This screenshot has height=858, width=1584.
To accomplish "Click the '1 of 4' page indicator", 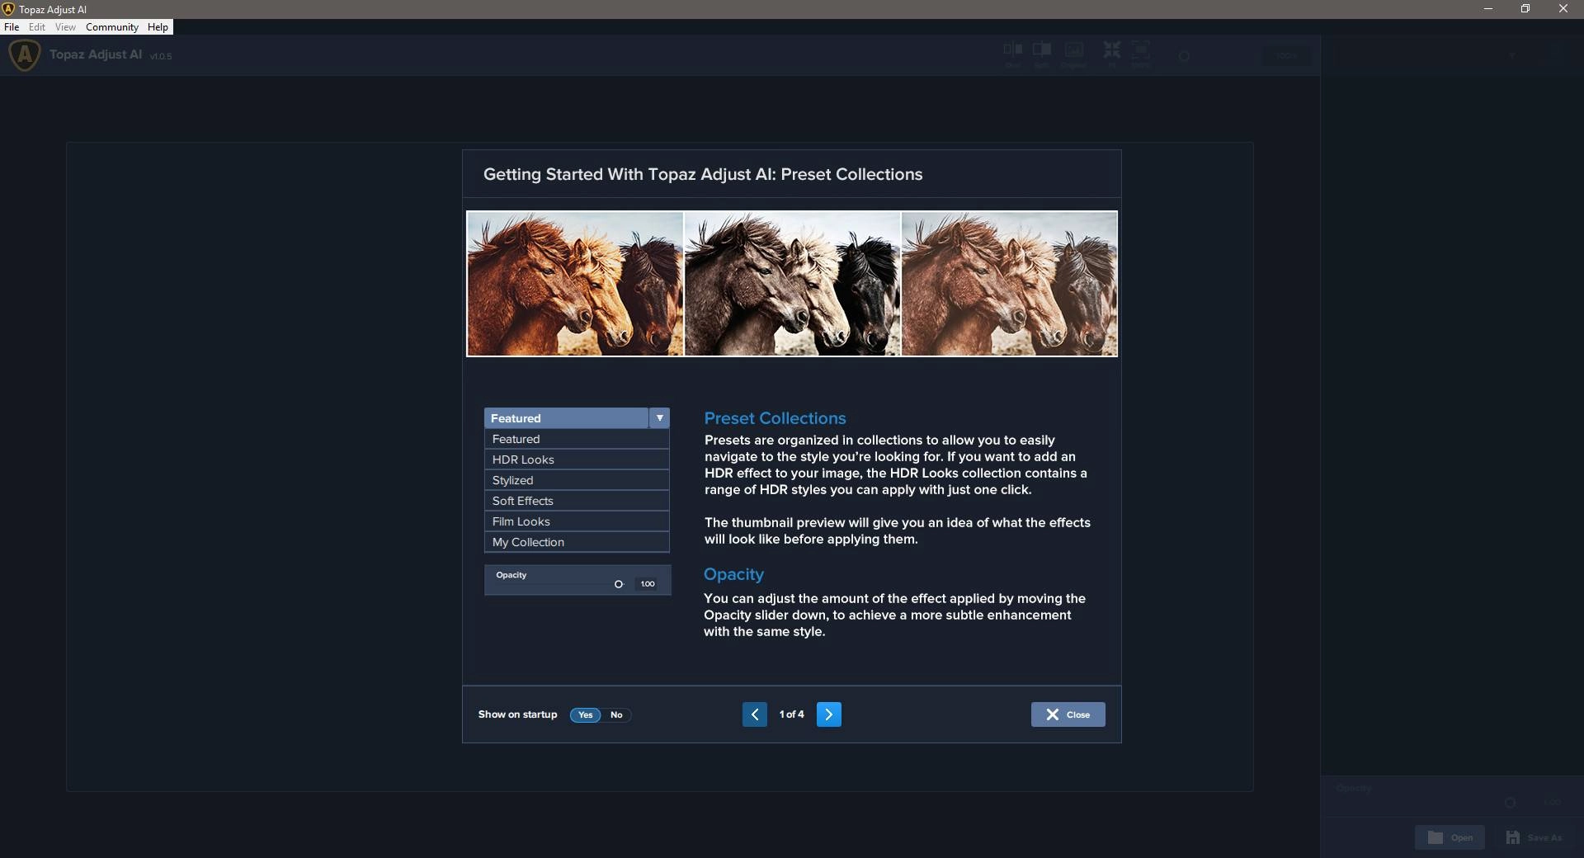I will click(791, 714).
